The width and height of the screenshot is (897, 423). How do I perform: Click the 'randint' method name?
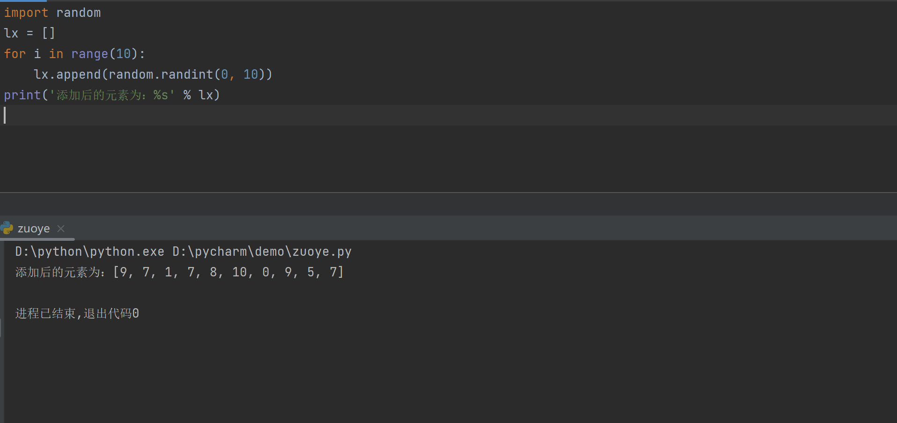coord(187,74)
